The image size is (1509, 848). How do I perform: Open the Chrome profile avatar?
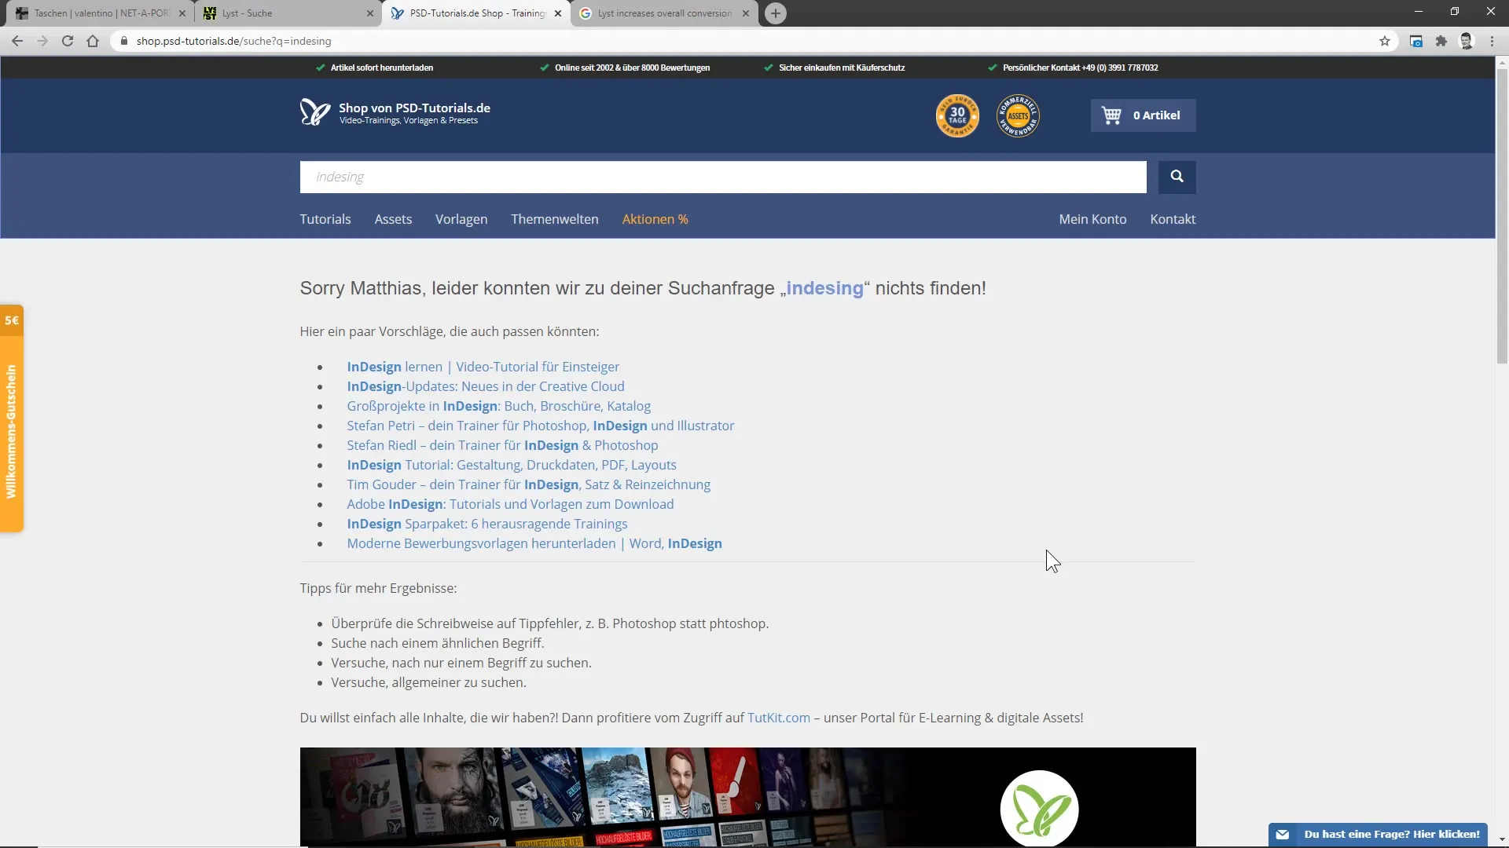click(1466, 41)
